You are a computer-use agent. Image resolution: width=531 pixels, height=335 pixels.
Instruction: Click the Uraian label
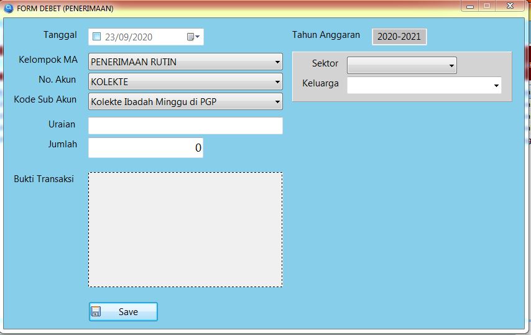pyautogui.click(x=62, y=124)
